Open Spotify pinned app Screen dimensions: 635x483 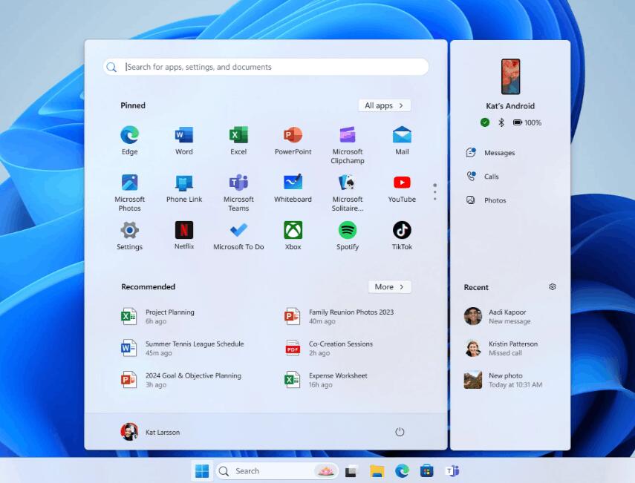[x=348, y=236]
